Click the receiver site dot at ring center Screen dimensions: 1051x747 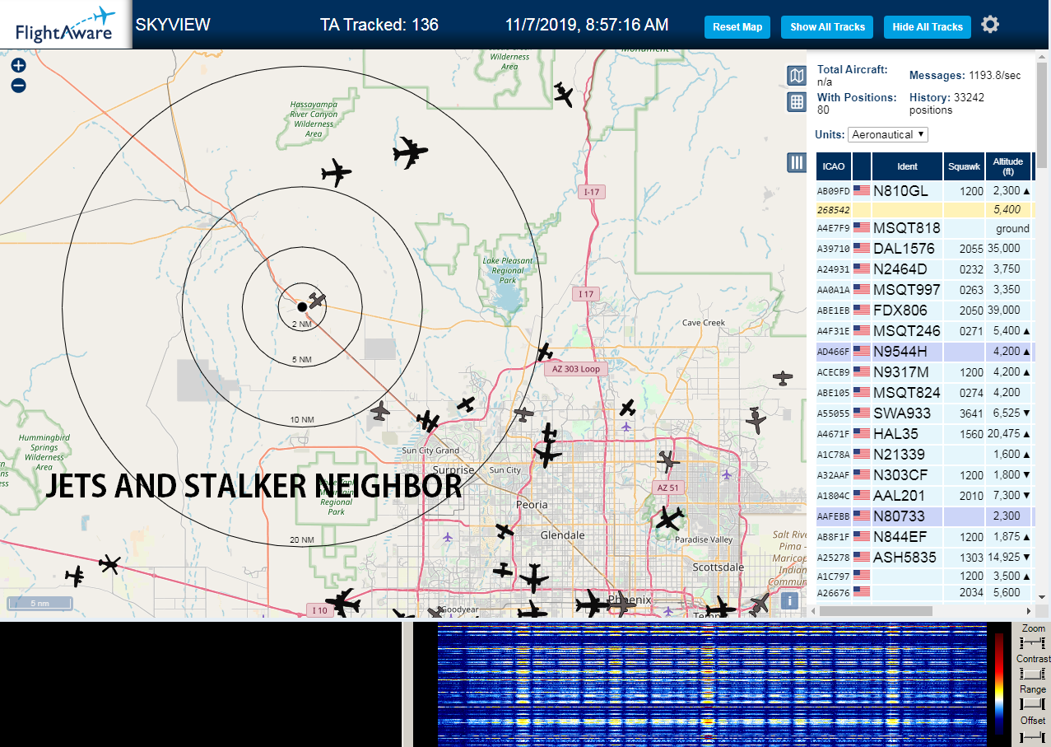click(x=302, y=306)
